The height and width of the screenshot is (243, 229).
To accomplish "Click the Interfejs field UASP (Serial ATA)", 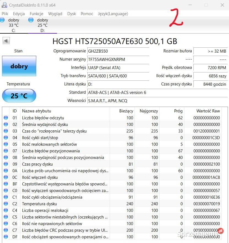I will click(x=118, y=68).
